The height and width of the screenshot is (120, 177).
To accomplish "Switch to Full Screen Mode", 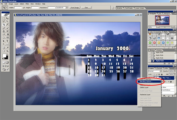I will pyautogui.click(x=8, y=66).
